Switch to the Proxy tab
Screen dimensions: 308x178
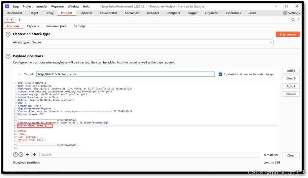[49, 13]
